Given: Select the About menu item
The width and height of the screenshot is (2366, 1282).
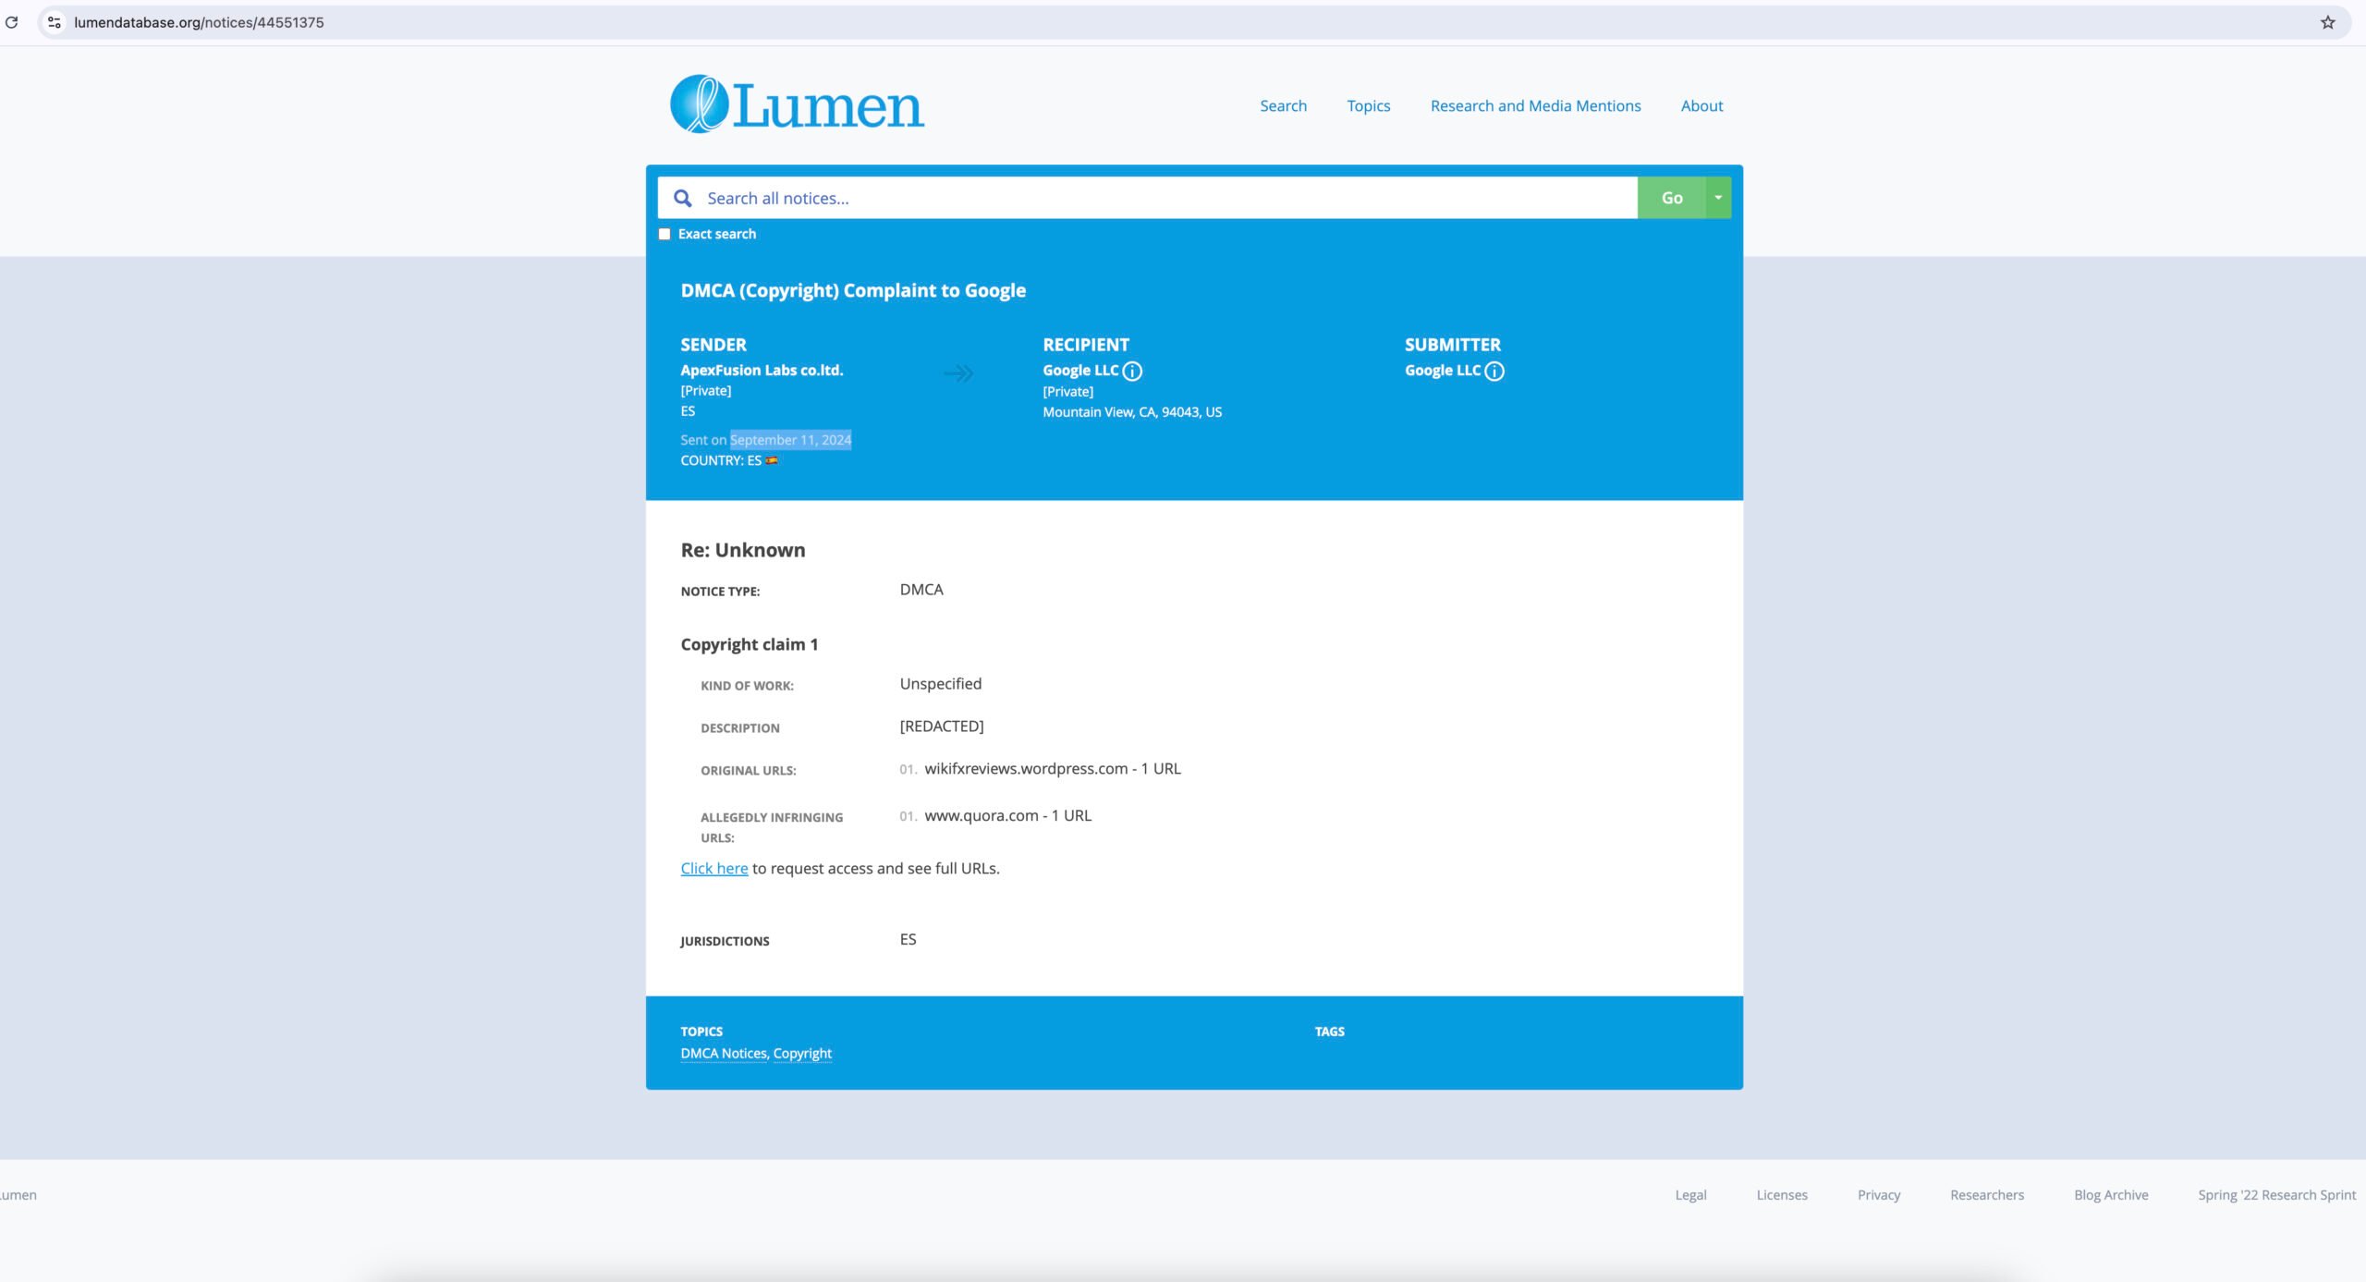Looking at the screenshot, I should (x=1700, y=104).
